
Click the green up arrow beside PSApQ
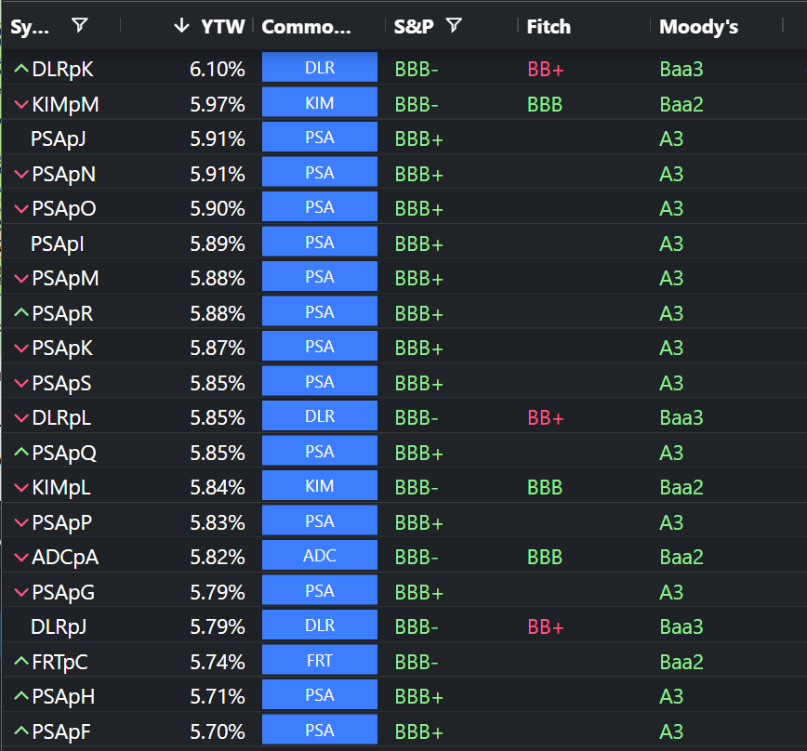pos(20,453)
